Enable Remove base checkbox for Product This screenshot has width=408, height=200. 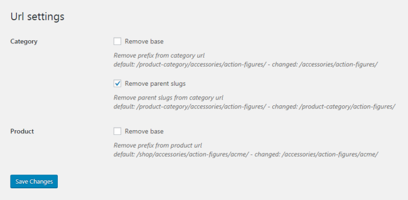117,131
